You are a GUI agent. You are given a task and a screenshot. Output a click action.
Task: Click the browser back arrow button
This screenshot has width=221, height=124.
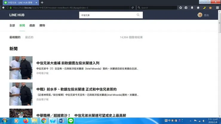click(x=3, y=7)
